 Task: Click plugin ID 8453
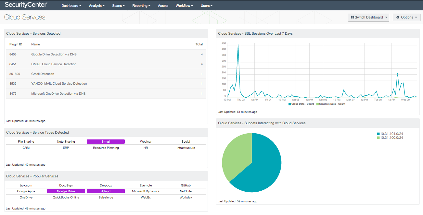[x=13, y=54]
